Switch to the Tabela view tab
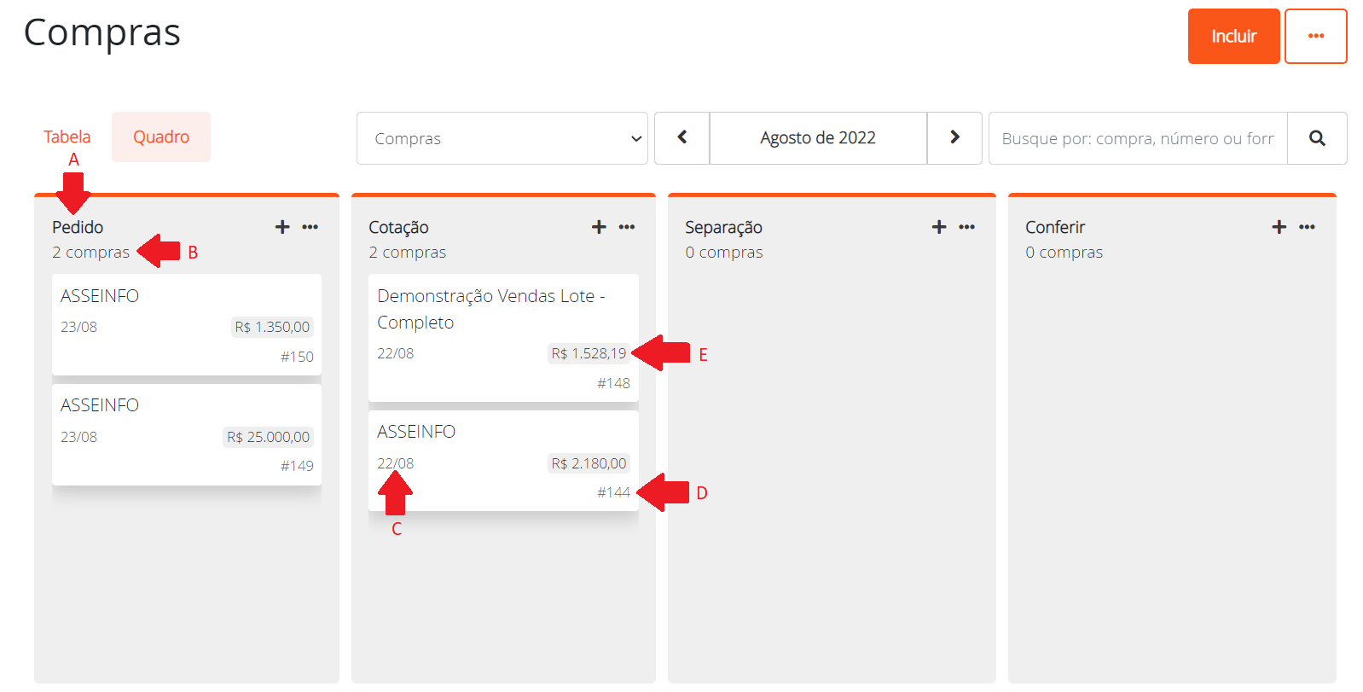The width and height of the screenshot is (1363, 692). [x=67, y=137]
